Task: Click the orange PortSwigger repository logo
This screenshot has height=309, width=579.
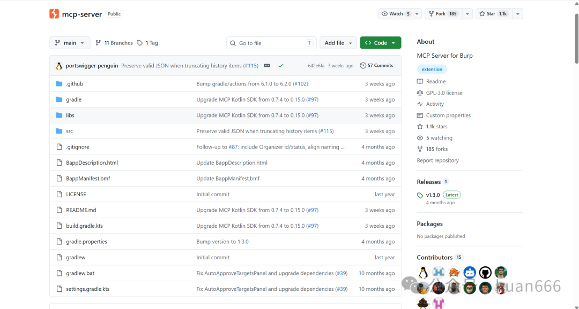Action: tap(54, 14)
